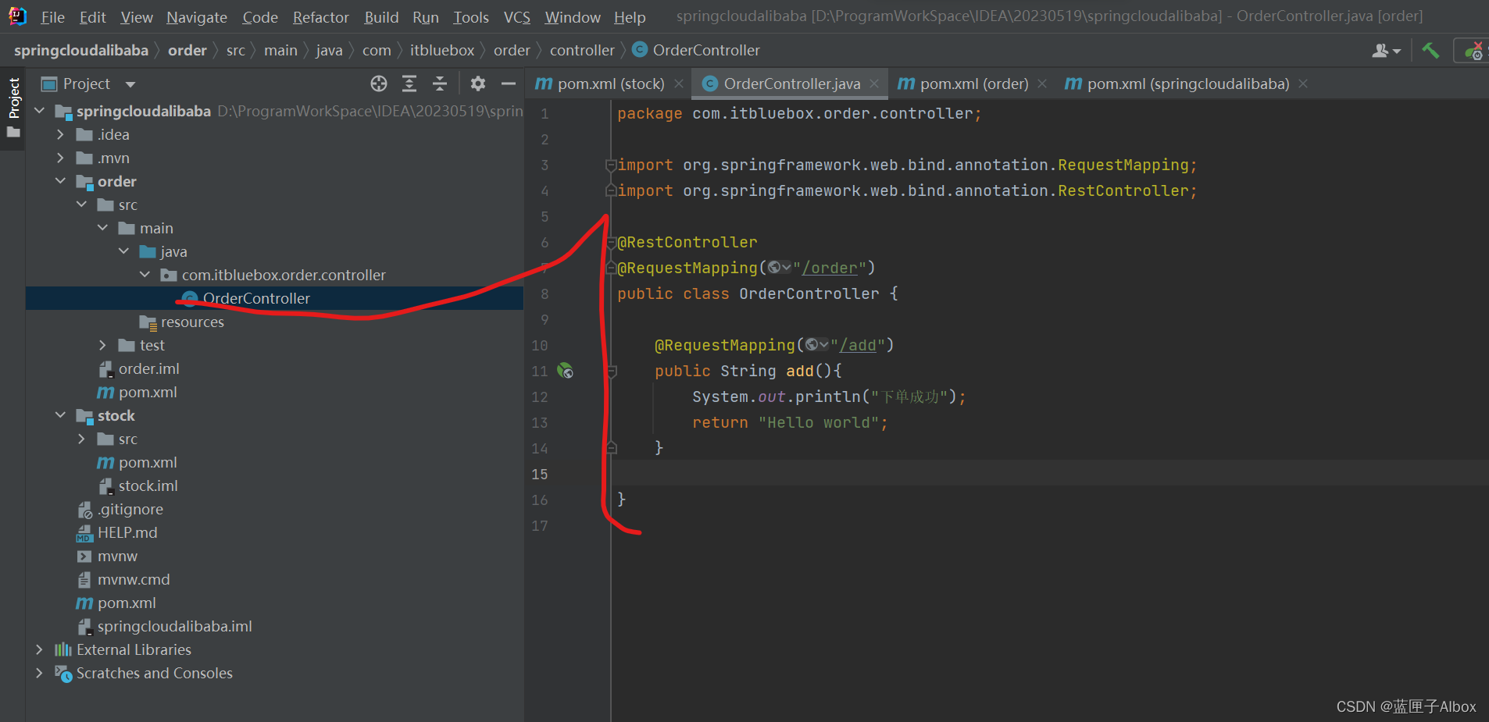This screenshot has height=722, width=1489.
Task: Open the user account icon in toolbar
Action: 1386,51
